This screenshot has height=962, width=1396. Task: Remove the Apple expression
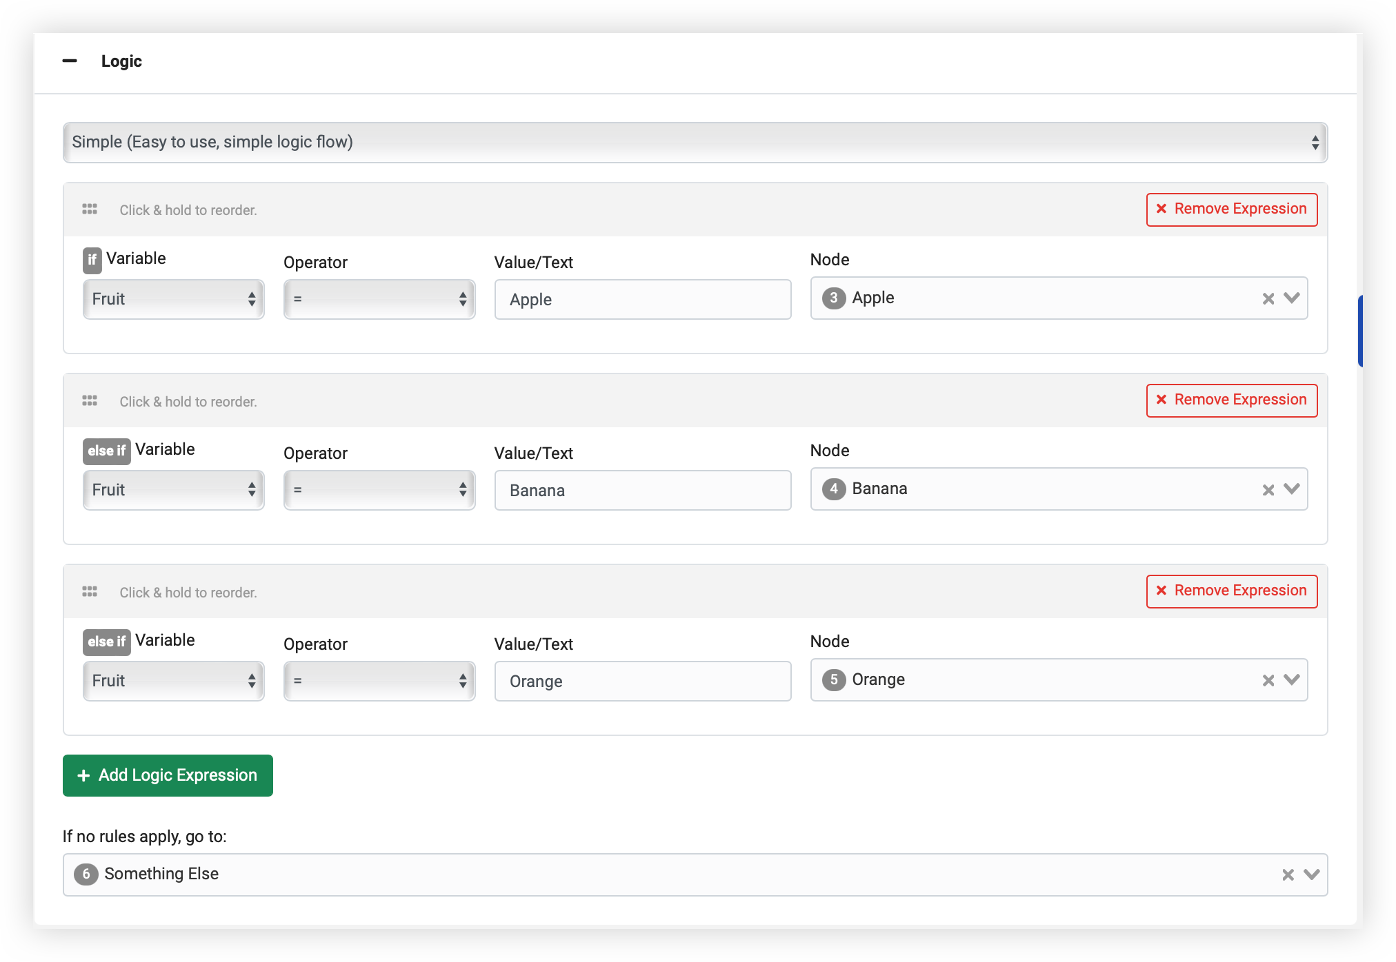[1231, 209]
